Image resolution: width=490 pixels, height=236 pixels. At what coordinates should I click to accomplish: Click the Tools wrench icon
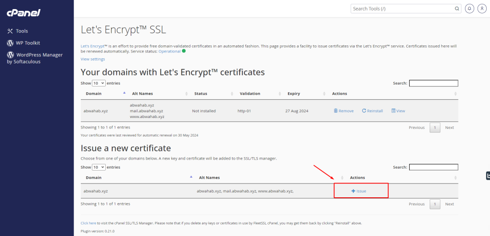[x=10, y=31]
